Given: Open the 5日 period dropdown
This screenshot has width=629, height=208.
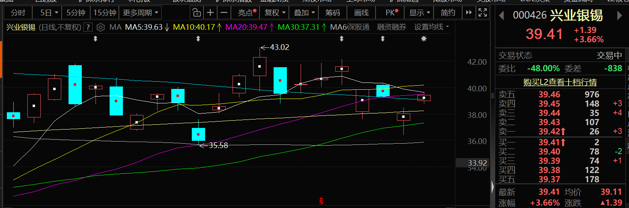Looking at the screenshot, I should 49,13.
